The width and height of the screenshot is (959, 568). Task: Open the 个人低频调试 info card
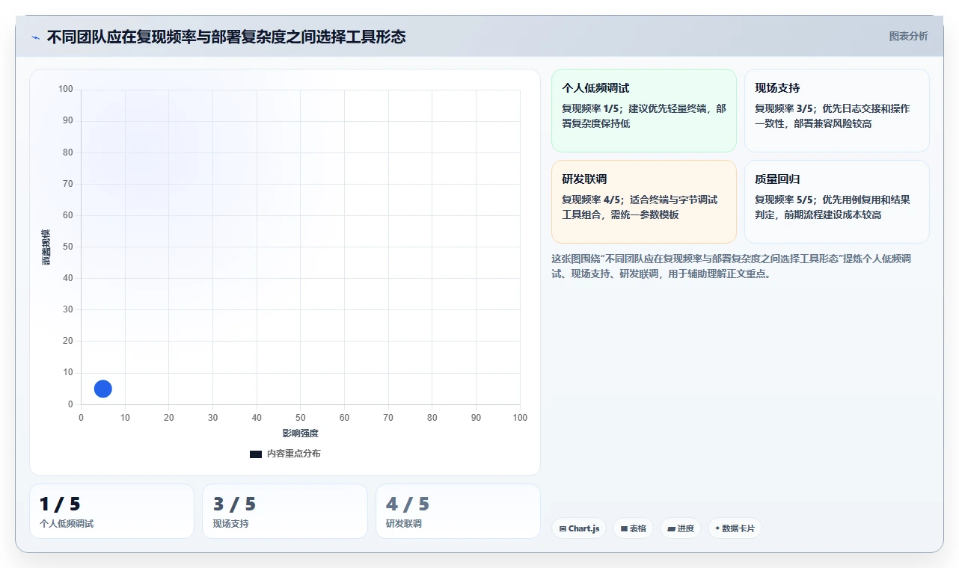[644, 111]
